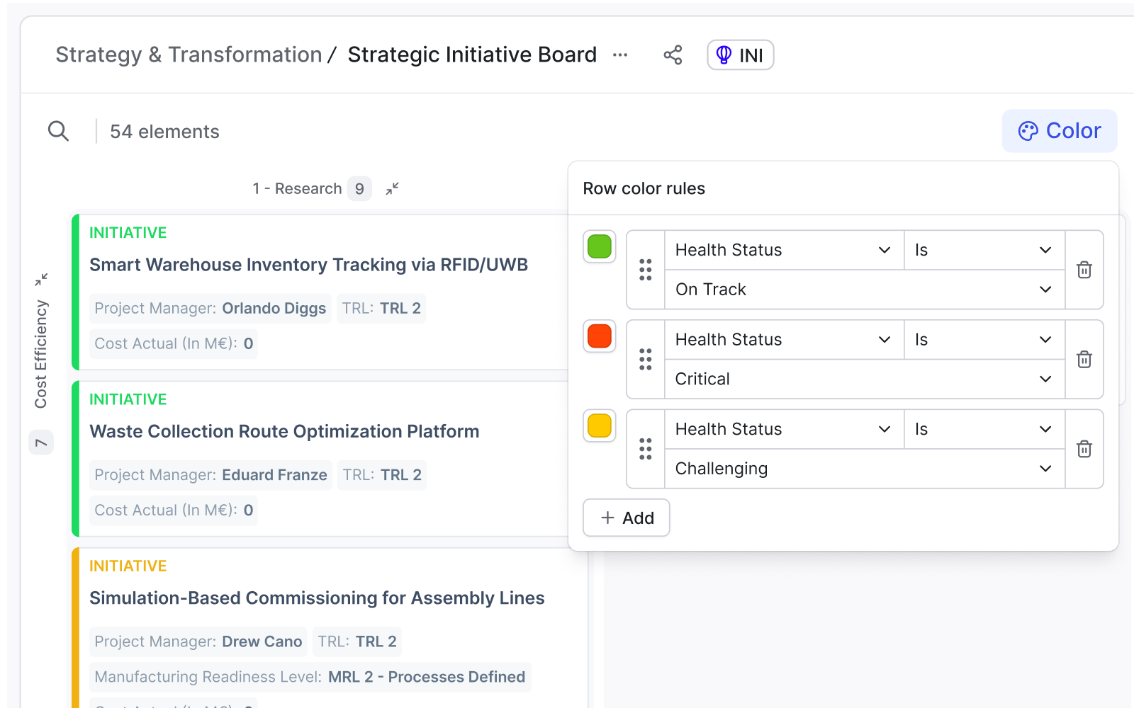Delete the On Track color rule
Screen dimensions: 1134x708
[x=1084, y=270]
